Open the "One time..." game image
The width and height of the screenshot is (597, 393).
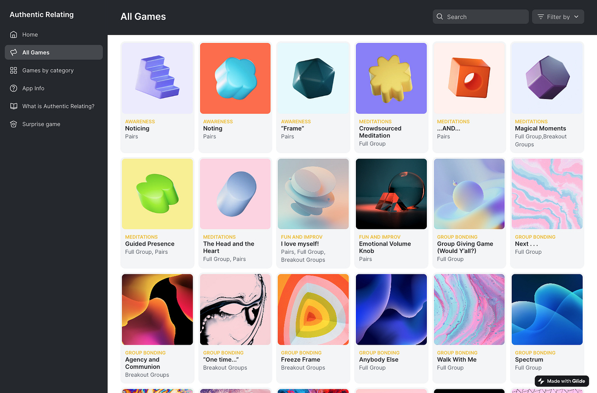click(x=235, y=309)
